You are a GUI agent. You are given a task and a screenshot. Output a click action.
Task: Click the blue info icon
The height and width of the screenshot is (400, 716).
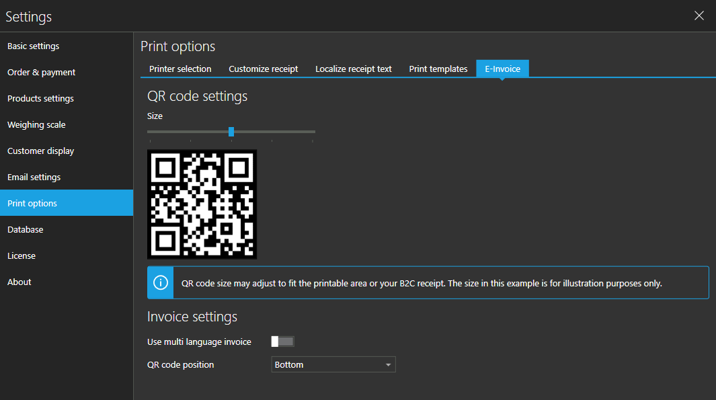tap(160, 282)
